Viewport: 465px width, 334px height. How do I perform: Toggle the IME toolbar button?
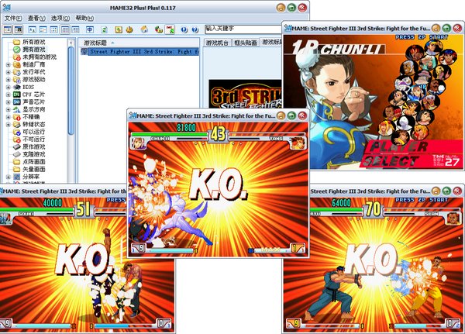pos(170,29)
